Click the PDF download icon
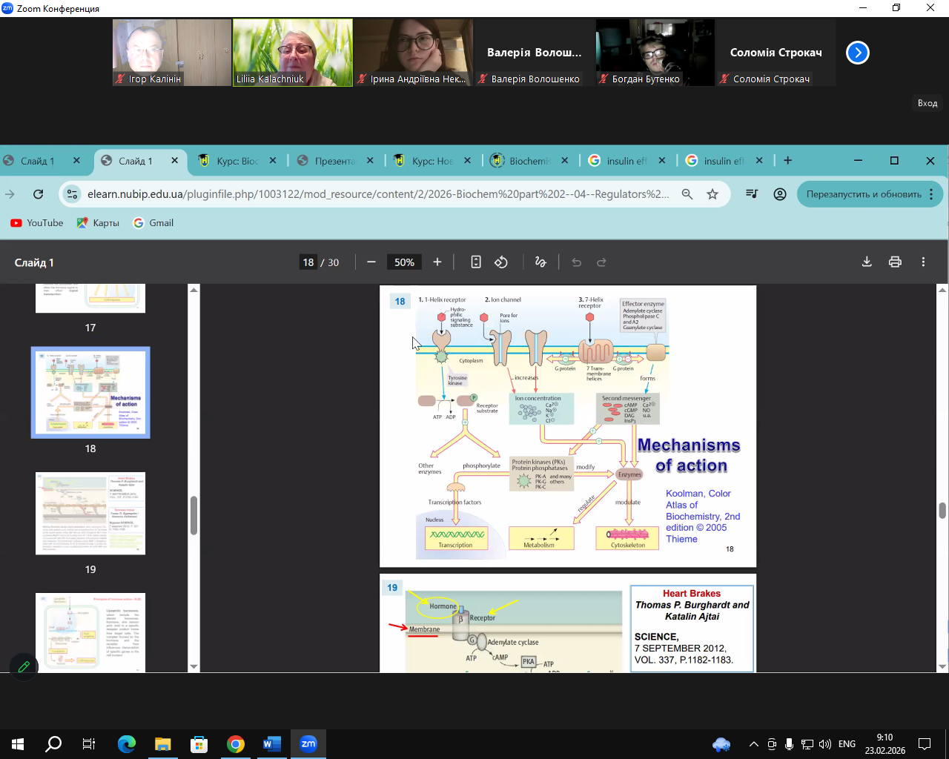The image size is (949, 759). coord(867,262)
